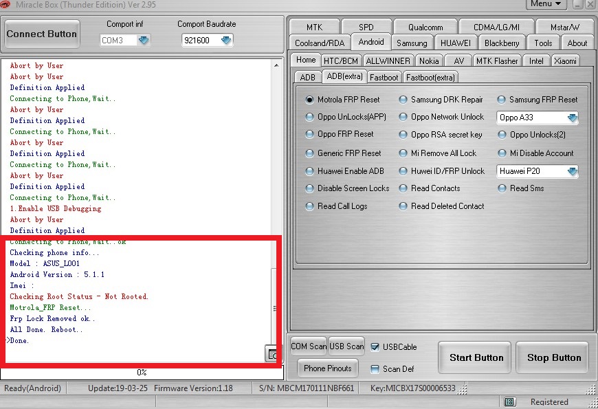Image resolution: width=598 pixels, height=409 pixels.
Task: Run COM Scan
Action: [309, 346]
